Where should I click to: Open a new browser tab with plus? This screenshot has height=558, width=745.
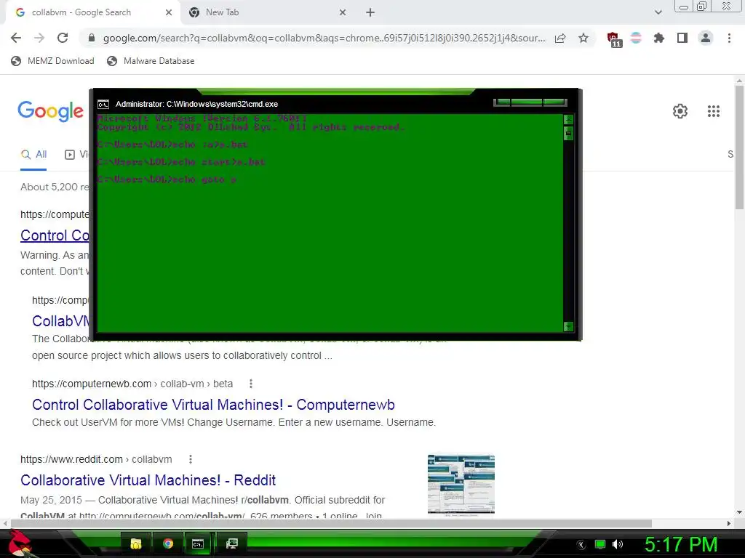click(x=370, y=12)
